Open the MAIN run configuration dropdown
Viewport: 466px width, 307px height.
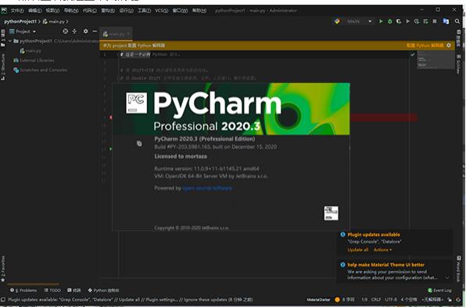[360, 21]
